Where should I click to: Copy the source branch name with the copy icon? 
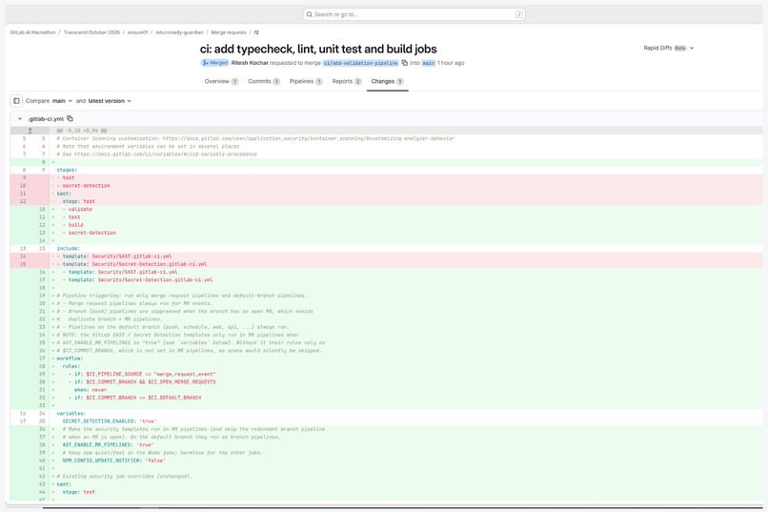[x=405, y=63]
